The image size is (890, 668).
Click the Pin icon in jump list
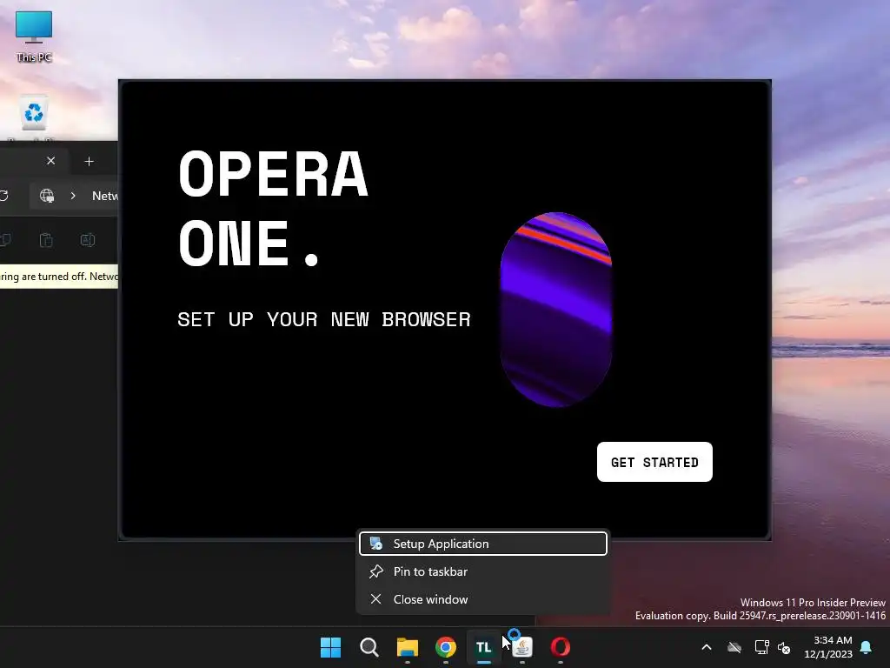(x=375, y=571)
